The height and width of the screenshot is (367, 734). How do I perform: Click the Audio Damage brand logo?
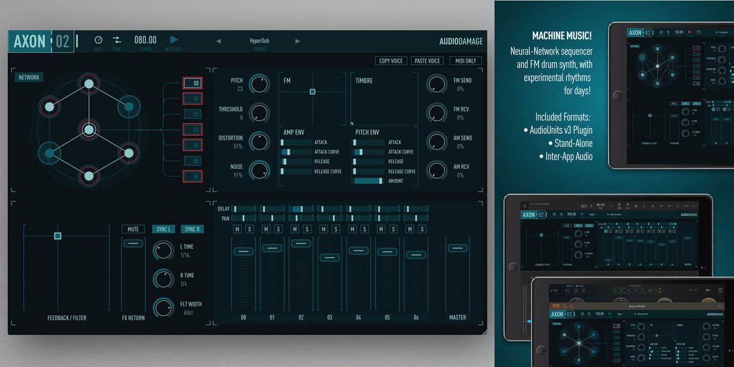pos(461,42)
